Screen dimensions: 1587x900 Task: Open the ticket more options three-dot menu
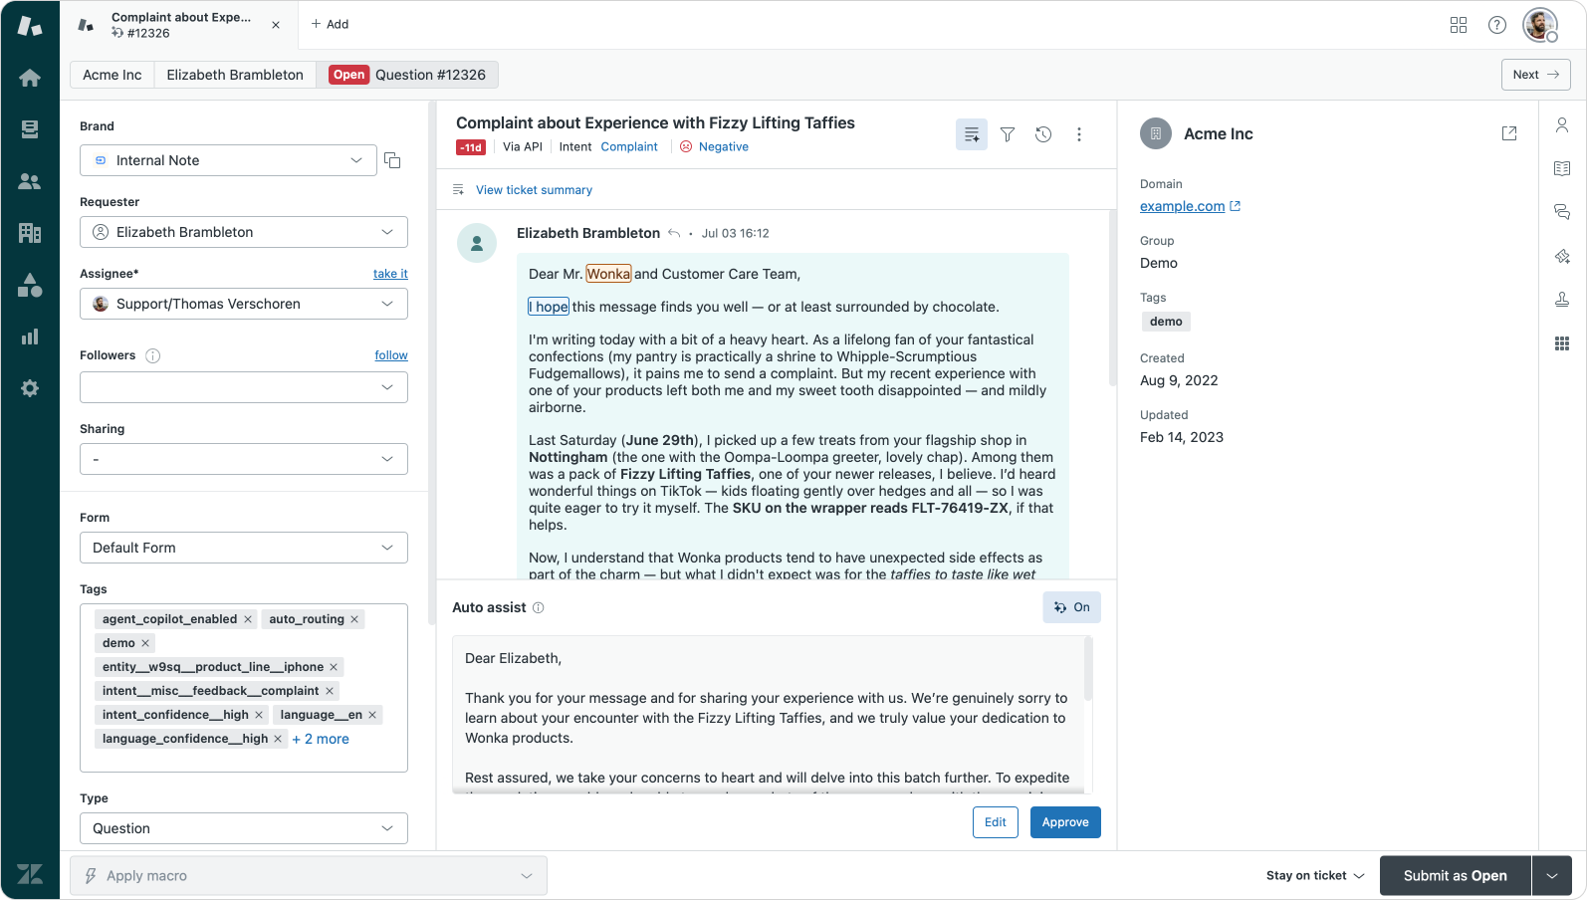1079,134
